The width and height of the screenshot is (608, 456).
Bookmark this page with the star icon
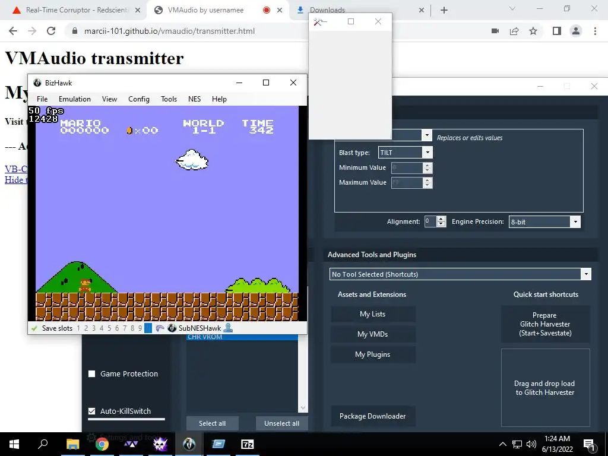tap(533, 31)
